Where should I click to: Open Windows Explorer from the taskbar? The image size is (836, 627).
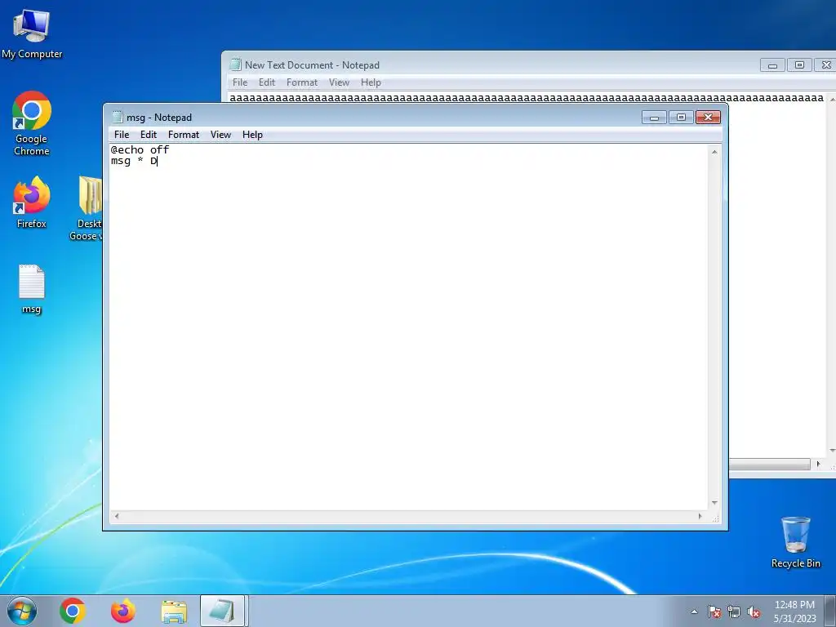click(x=174, y=611)
